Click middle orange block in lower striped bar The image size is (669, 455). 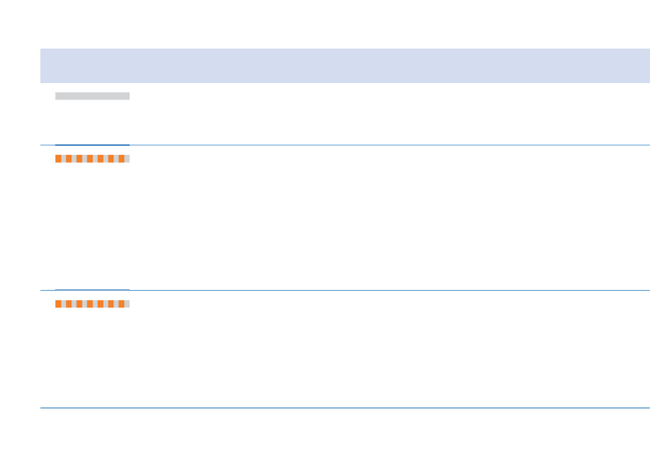pos(90,304)
